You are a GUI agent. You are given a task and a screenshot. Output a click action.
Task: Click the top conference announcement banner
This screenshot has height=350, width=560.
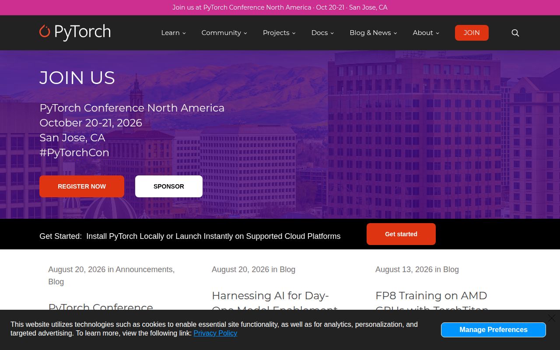point(280,7)
